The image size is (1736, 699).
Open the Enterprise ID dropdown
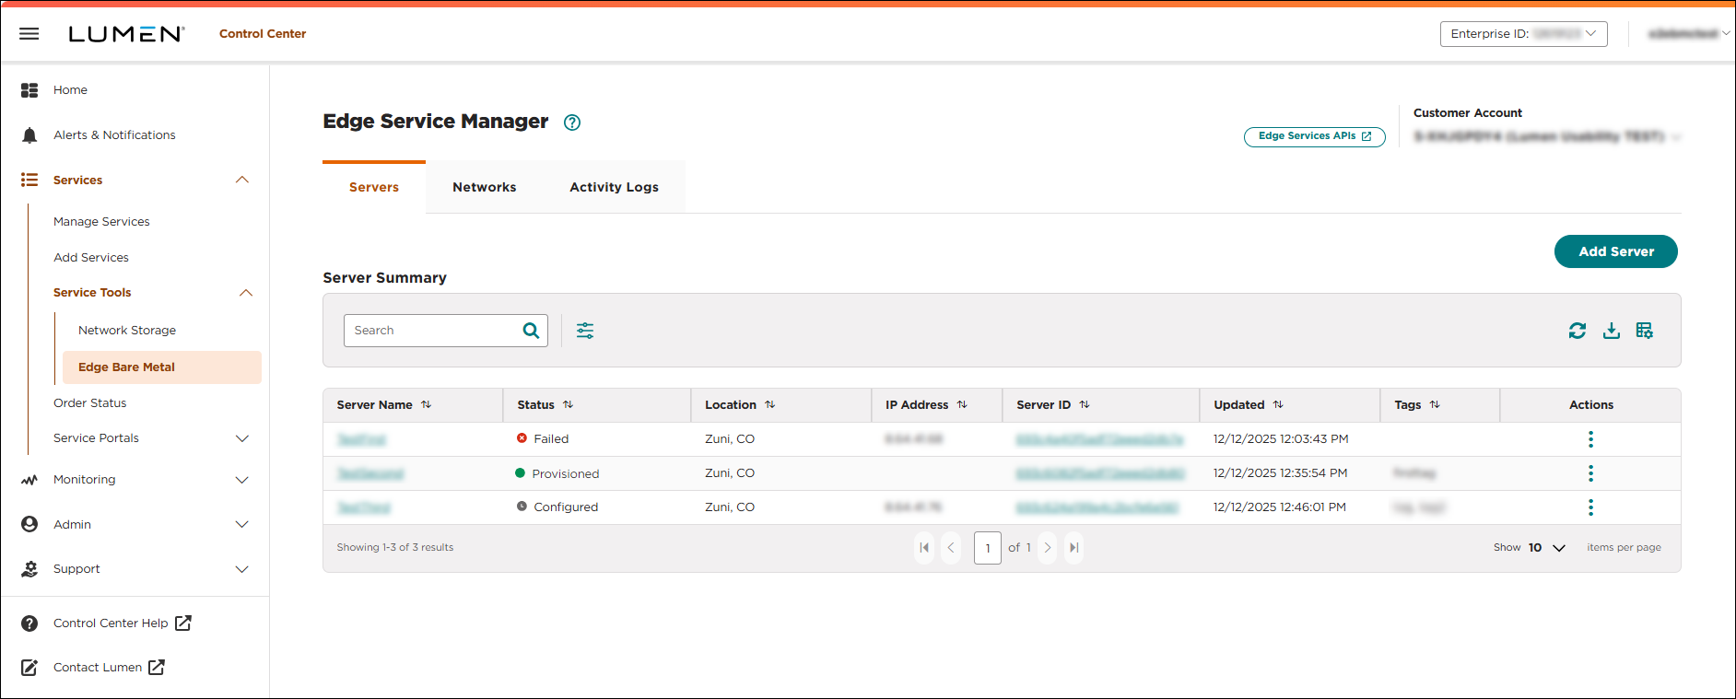pyautogui.click(x=1524, y=34)
